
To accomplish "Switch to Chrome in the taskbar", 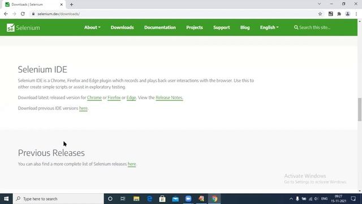I will [x=214, y=199].
